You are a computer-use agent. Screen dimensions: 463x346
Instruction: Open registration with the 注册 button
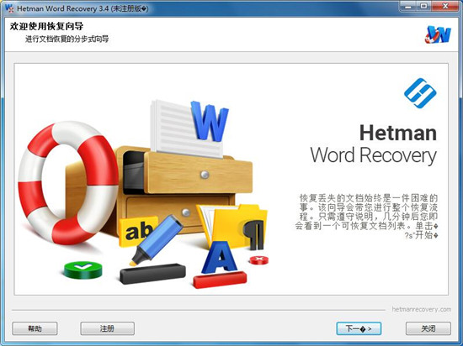click(108, 328)
